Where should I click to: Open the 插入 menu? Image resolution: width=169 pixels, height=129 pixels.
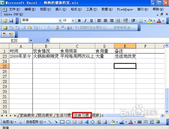click(x=61, y=9)
